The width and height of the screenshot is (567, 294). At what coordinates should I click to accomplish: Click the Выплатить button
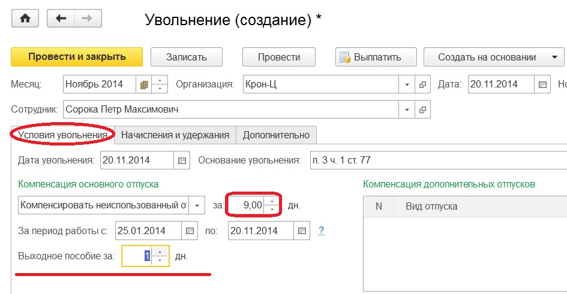(x=370, y=57)
